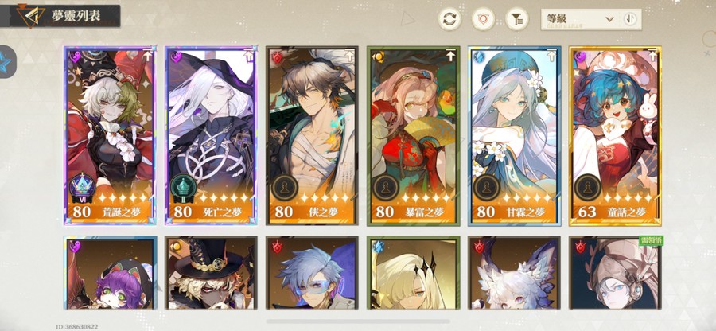Image resolution: width=716 pixels, height=331 pixels.
Task: Tap the chess piece badge on 甘霖之夢
Action: (x=486, y=187)
